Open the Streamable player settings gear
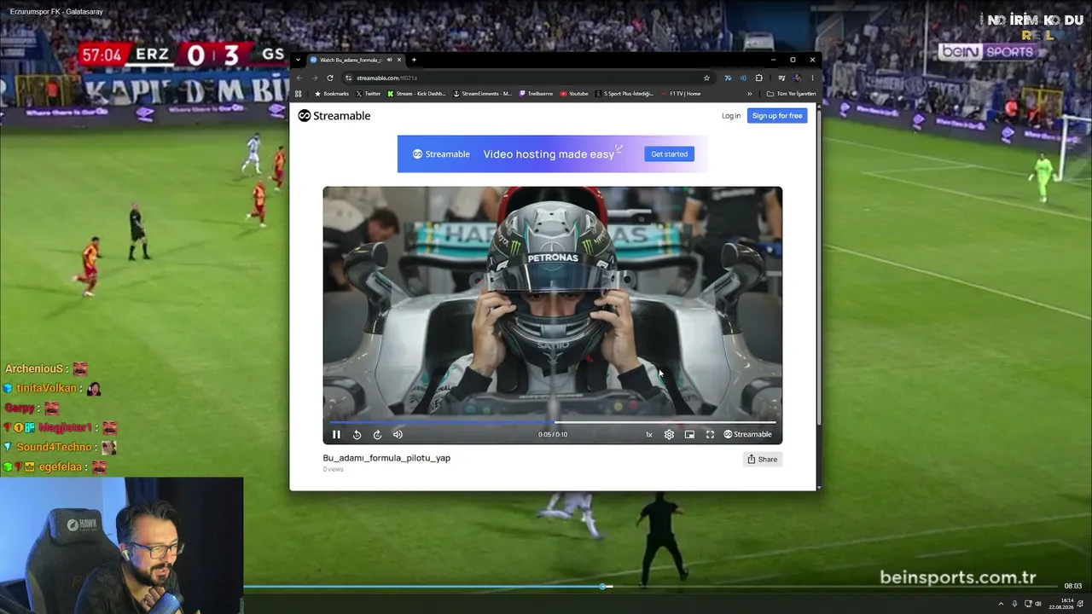The height and width of the screenshot is (614, 1092). coord(669,434)
